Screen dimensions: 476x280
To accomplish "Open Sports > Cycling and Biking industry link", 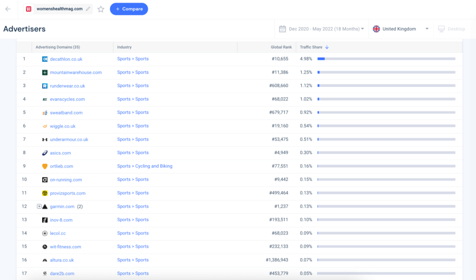I will coord(145,166).
